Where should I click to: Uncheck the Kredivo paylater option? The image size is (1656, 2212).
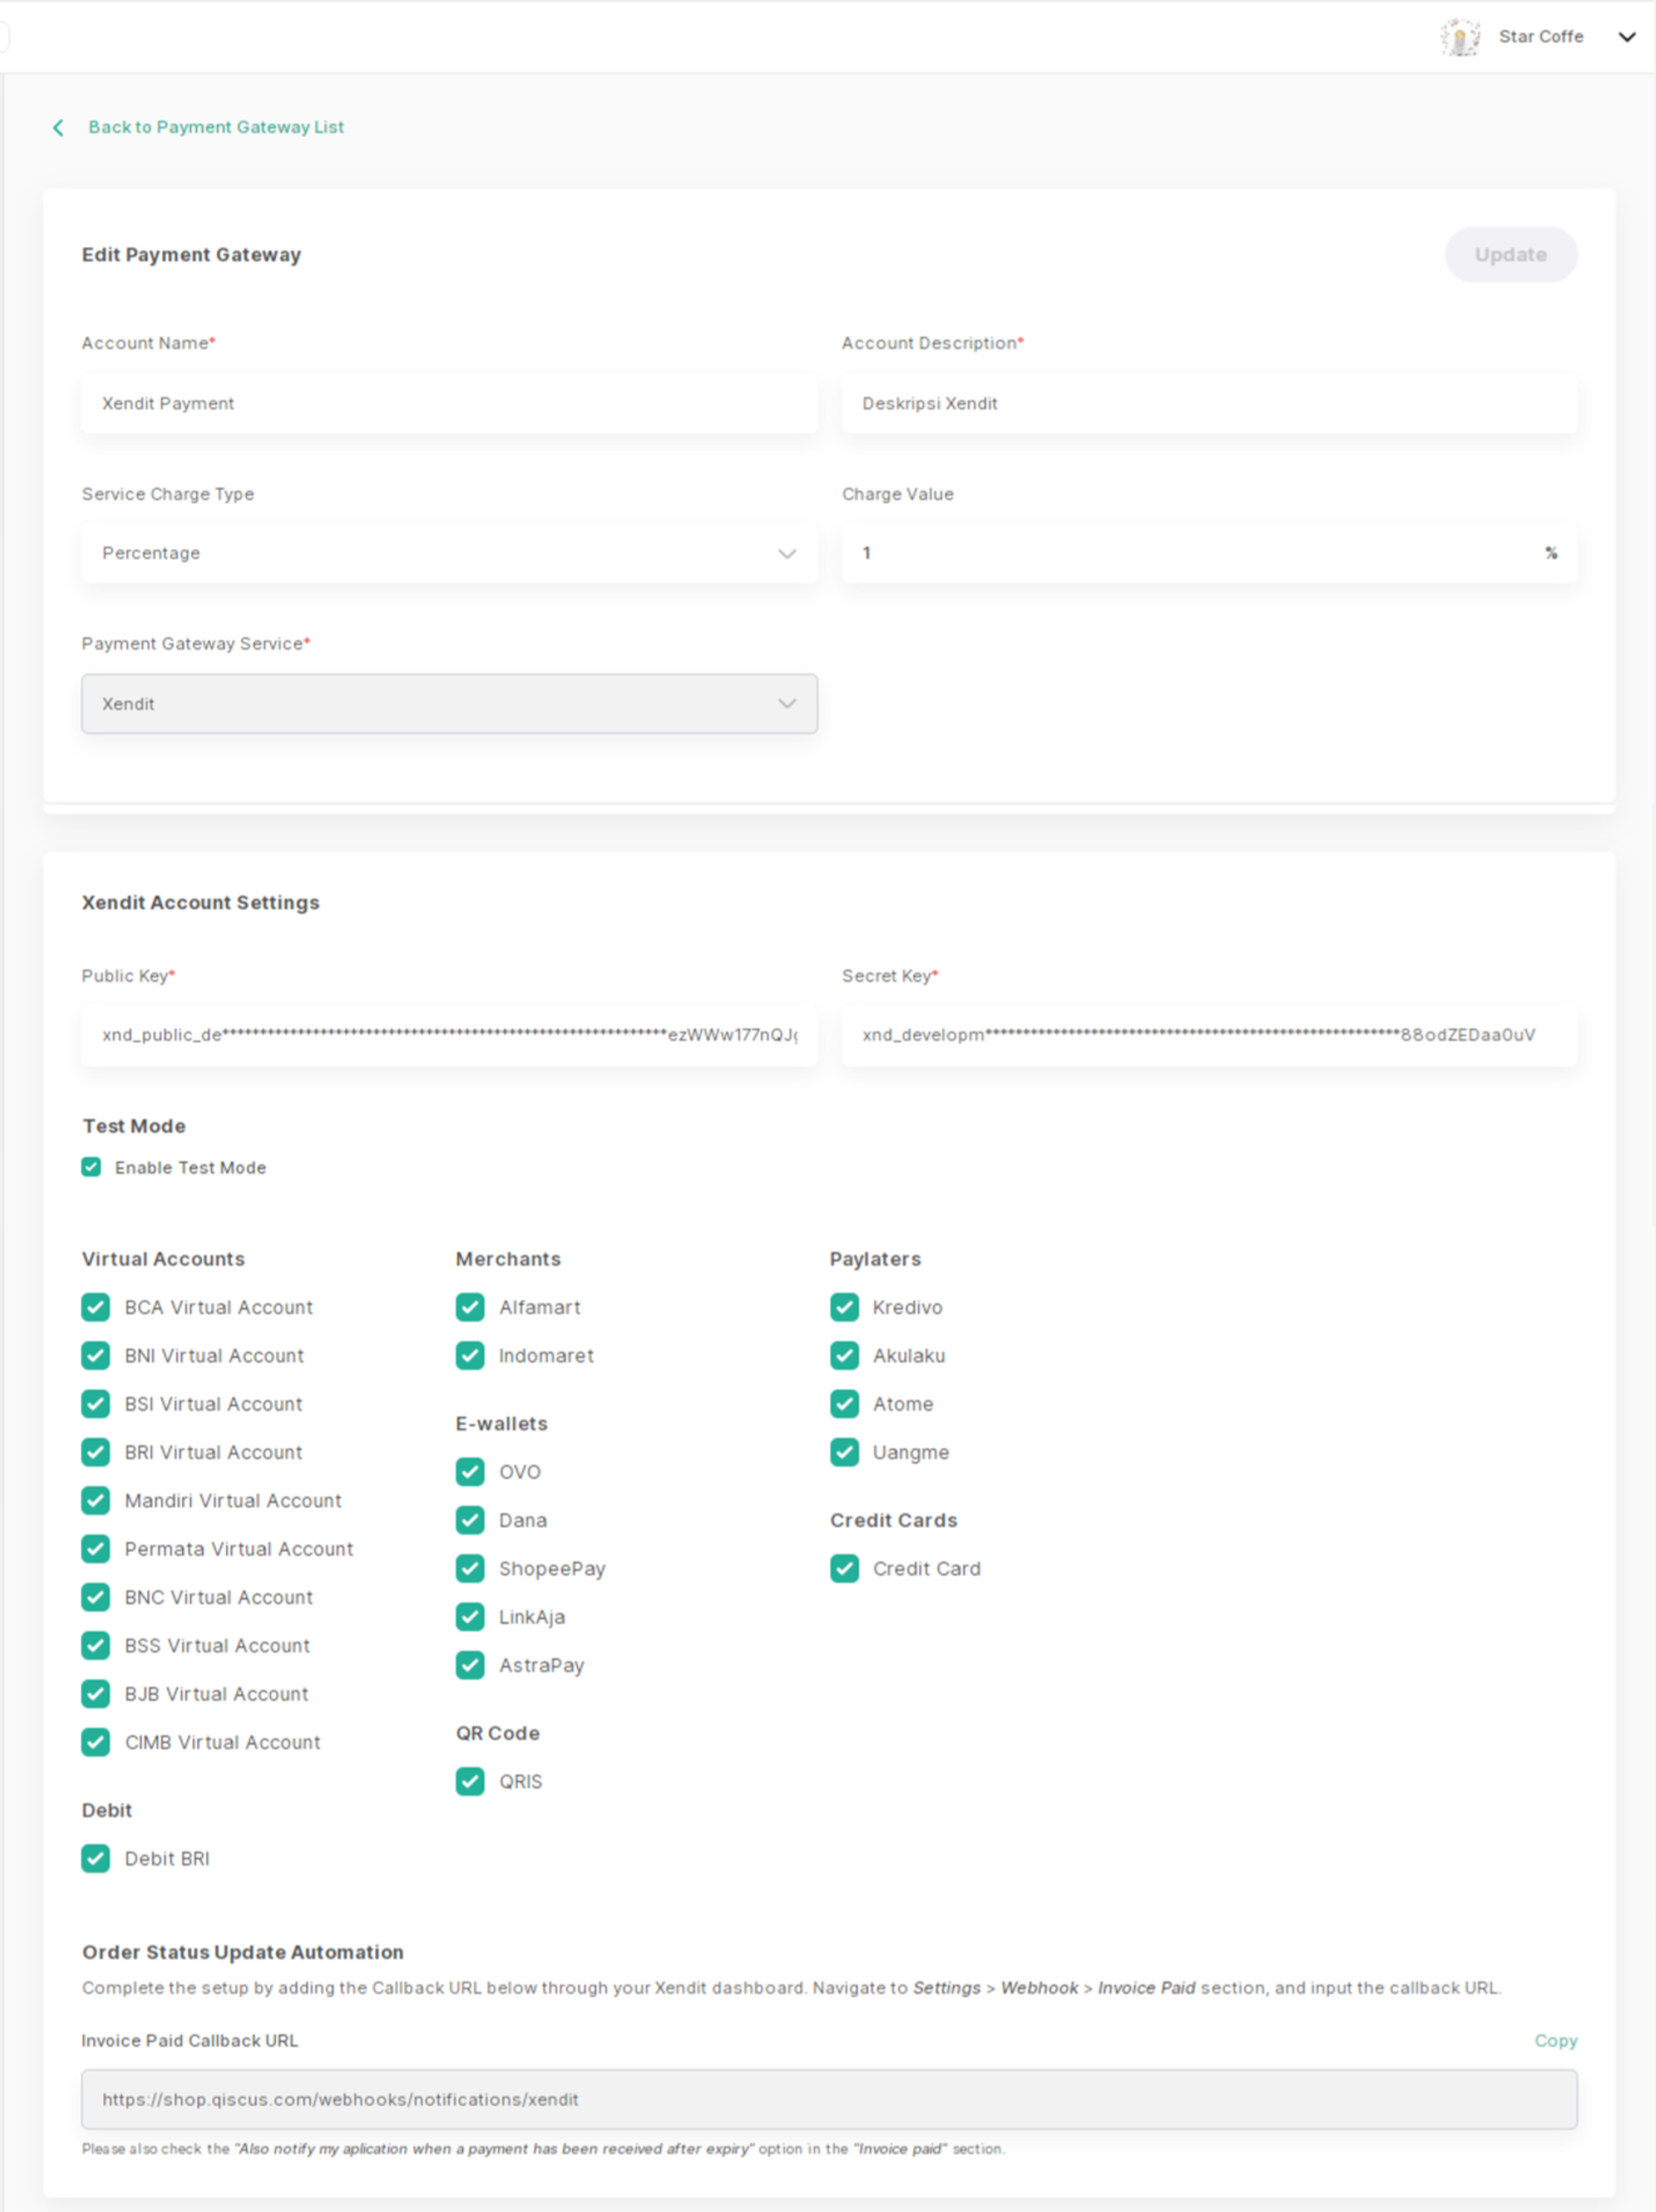coord(844,1307)
